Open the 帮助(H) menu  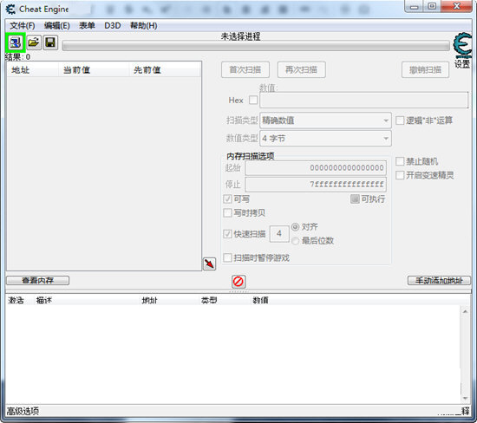tap(144, 25)
